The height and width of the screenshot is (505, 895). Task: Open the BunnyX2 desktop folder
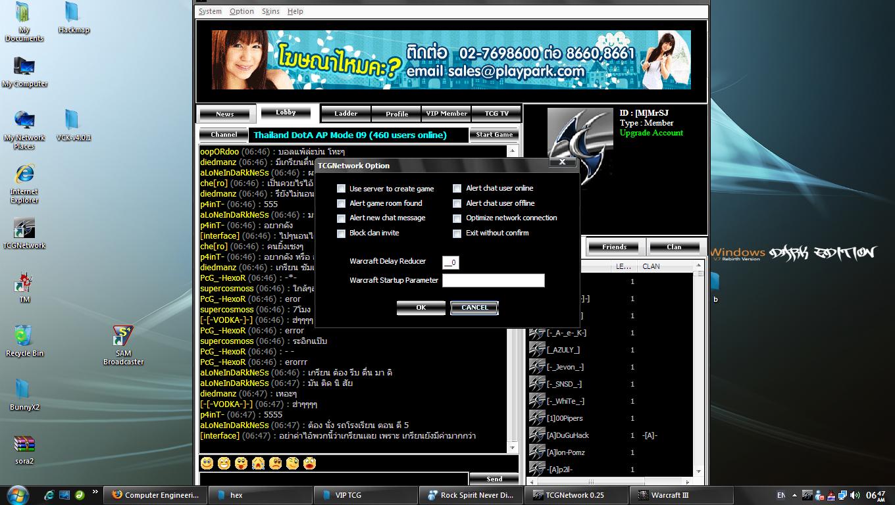point(24,395)
